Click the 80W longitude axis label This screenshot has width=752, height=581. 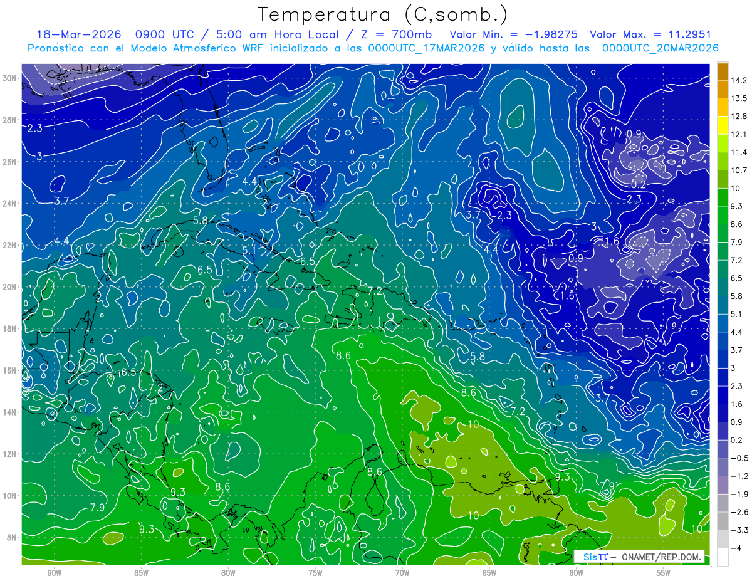(x=228, y=573)
